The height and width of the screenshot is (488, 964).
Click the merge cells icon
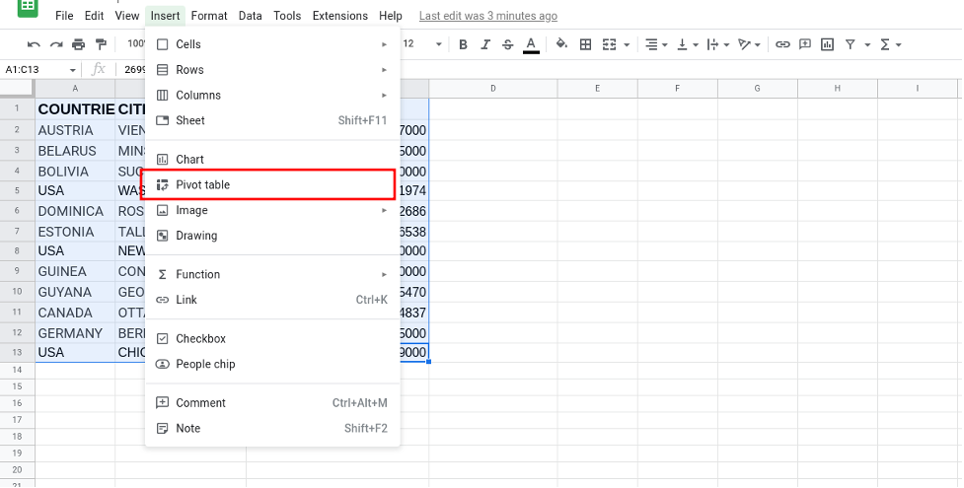[x=609, y=44]
